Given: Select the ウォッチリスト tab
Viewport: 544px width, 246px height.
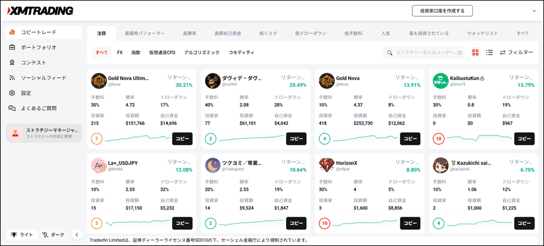Looking at the screenshot, I should tap(482, 34).
